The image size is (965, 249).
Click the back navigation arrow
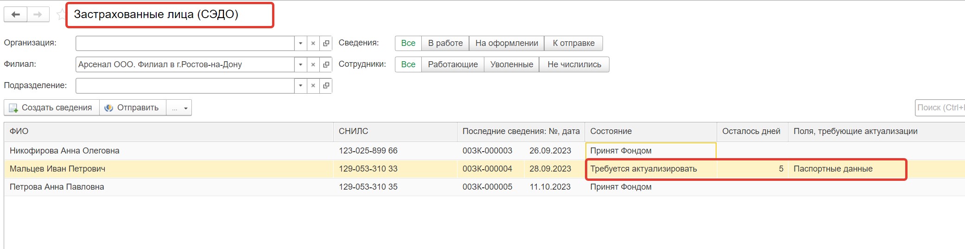pos(15,14)
